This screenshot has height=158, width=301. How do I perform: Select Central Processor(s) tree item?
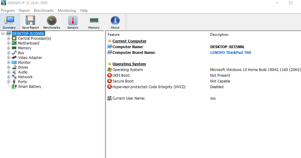34,39
